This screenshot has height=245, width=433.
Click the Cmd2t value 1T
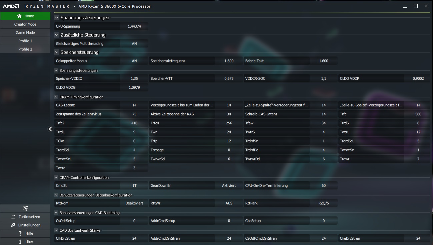134,185
